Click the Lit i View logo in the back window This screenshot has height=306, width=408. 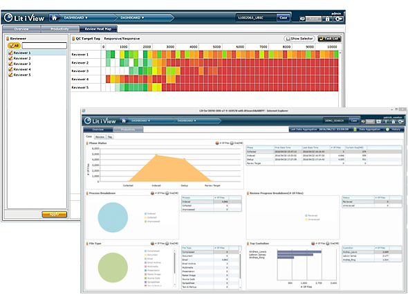tap(24, 18)
